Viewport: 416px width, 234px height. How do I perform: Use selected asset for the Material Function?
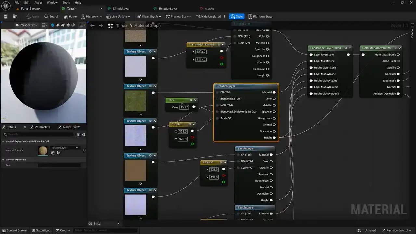(x=53, y=153)
